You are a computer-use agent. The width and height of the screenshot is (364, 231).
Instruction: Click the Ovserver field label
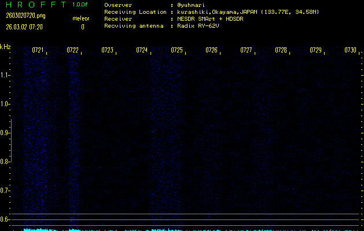(x=118, y=5)
